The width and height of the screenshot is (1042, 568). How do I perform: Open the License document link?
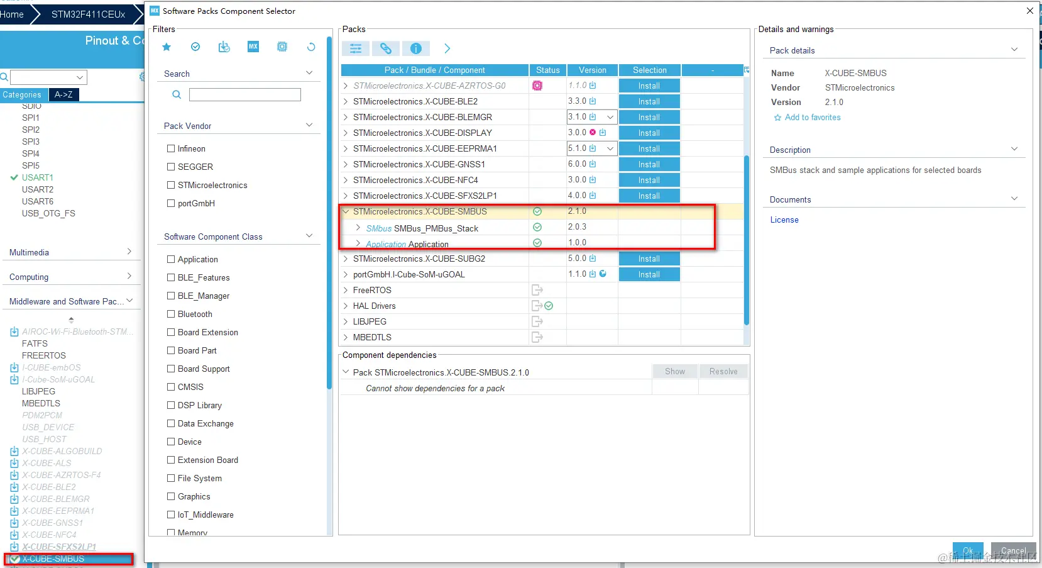pyautogui.click(x=784, y=220)
